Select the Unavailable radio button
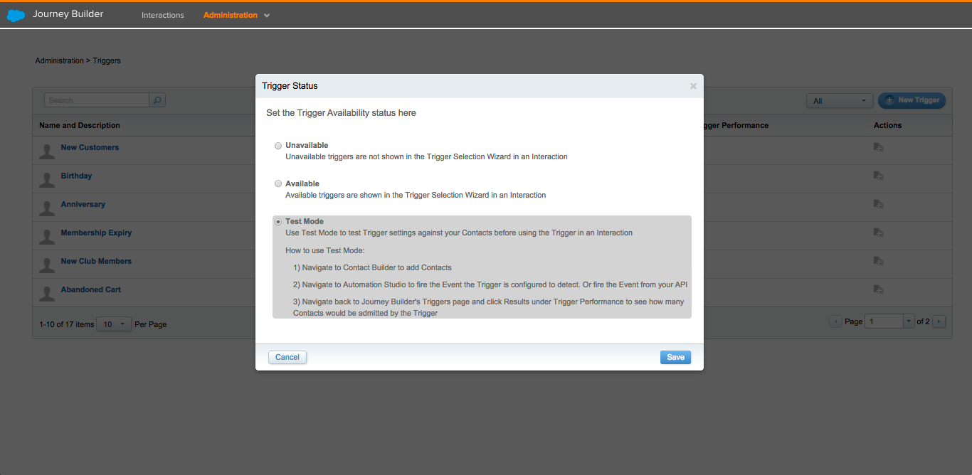 [x=278, y=146]
